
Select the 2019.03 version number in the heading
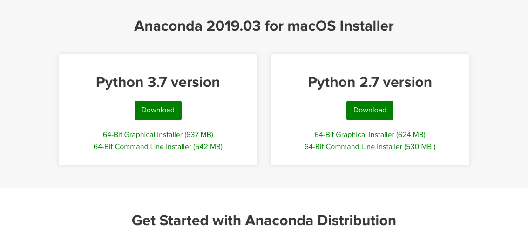(x=233, y=26)
